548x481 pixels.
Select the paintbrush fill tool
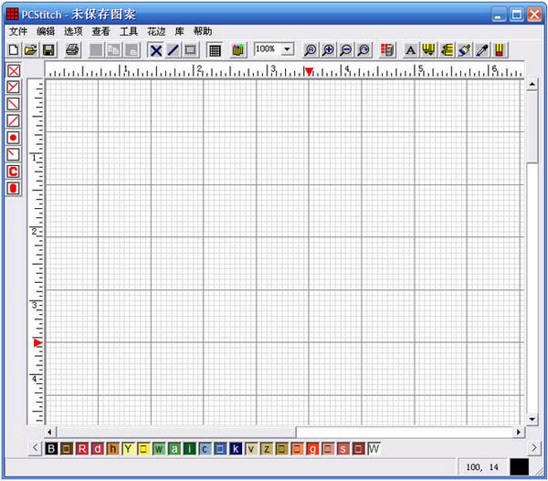(x=464, y=50)
